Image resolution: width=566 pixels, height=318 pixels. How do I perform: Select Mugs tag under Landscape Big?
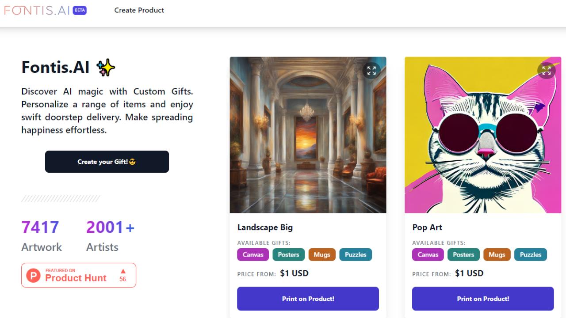tap(322, 254)
